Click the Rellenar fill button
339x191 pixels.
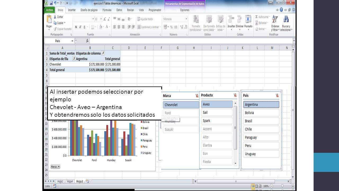pos(261,23)
